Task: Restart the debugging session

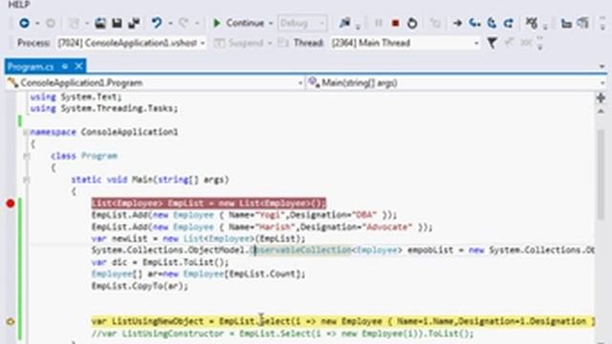Action: tap(412, 23)
